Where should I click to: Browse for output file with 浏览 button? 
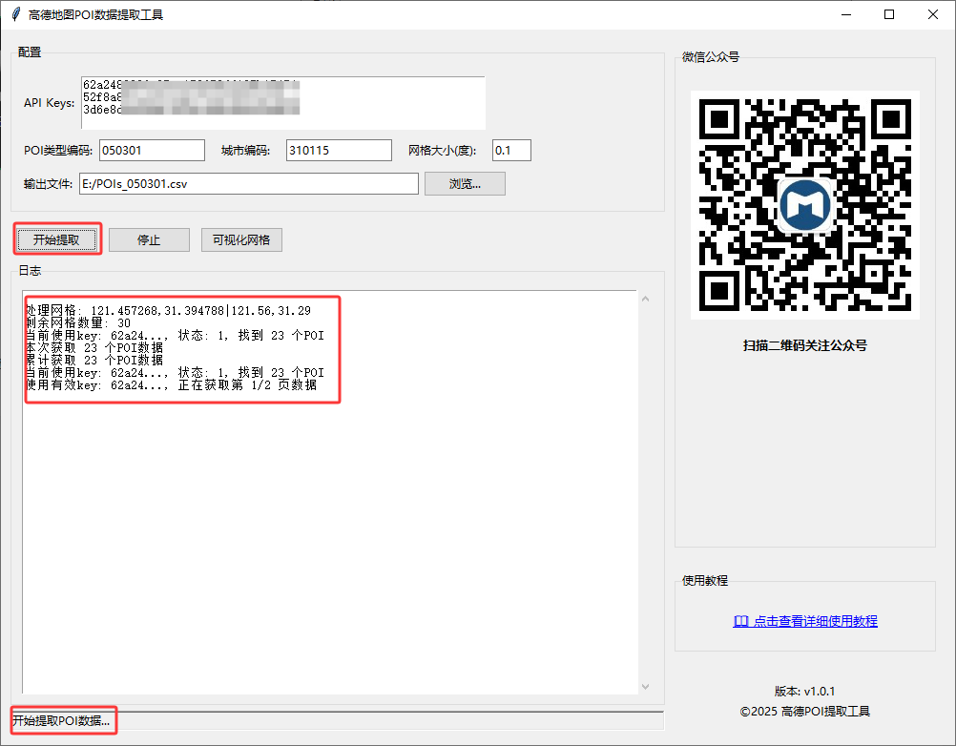pyautogui.click(x=465, y=184)
